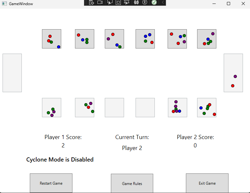Image resolution: width=250 pixels, height=193 pixels.
Task: Click the video camera icon in debug toolbar
Action: (x=100, y=3)
